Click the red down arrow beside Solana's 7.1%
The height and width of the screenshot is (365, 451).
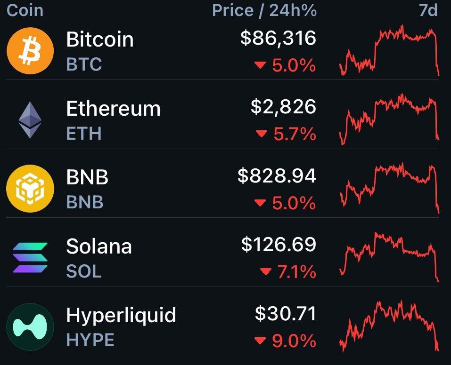266,272
